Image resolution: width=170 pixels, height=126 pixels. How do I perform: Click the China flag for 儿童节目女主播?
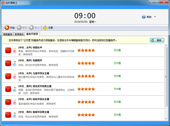tap(8, 76)
